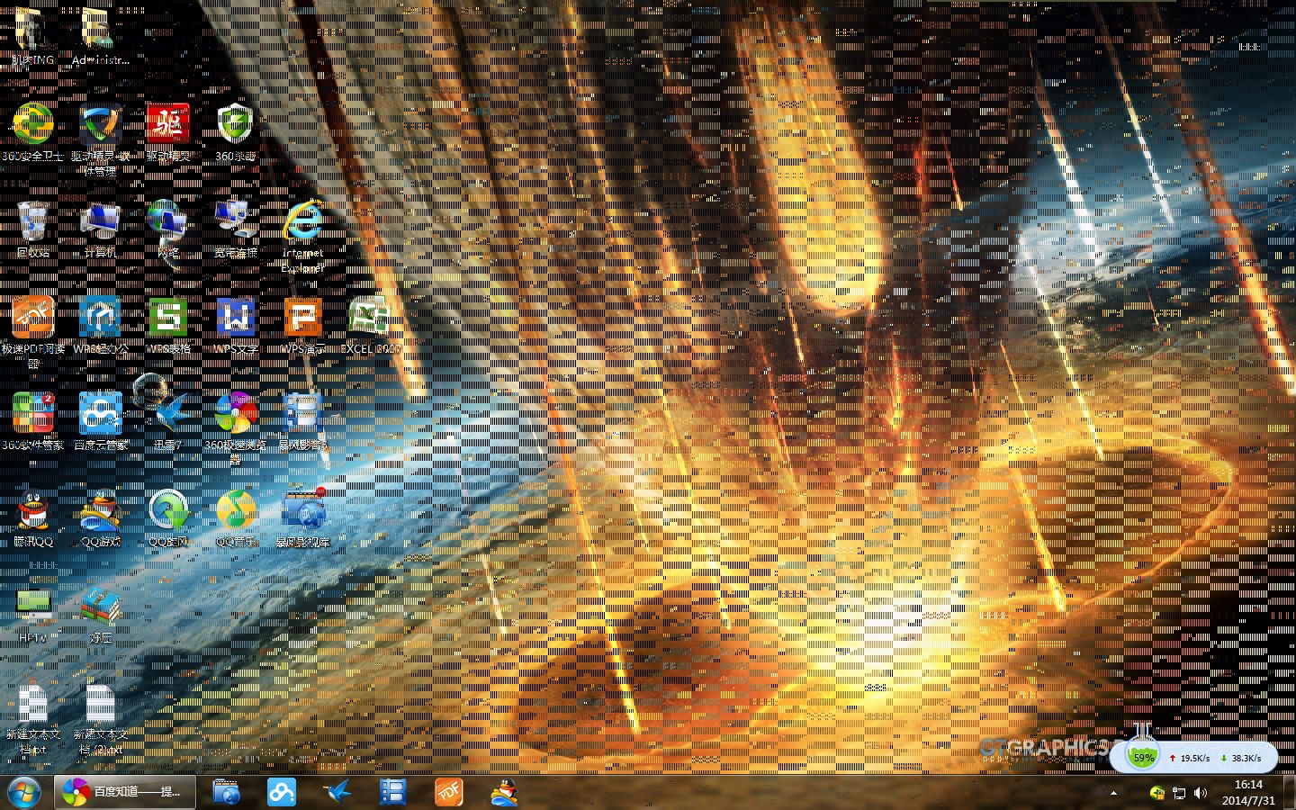Image resolution: width=1296 pixels, height=810 pixels.
Task: Open the 肌肉ING folder on the desktop
Action: pos(32,37)
